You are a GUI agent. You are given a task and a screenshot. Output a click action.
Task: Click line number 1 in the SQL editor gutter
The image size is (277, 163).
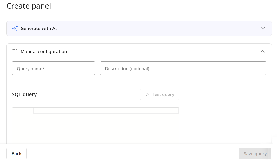[x=24, y=111]
